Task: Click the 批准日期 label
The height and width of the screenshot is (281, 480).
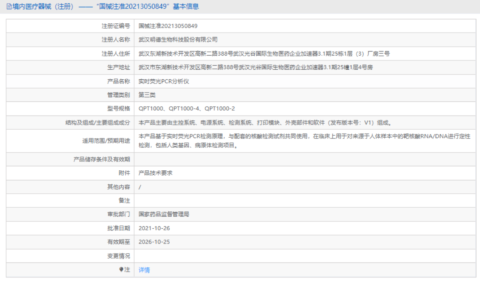Action: [118, 228]
